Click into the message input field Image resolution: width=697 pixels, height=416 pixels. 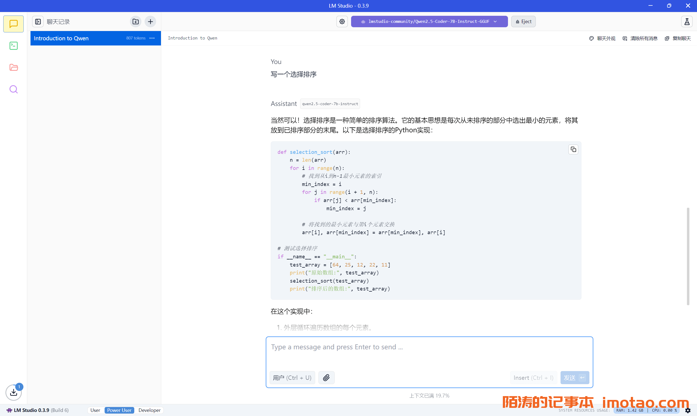[x=429, y=353]
